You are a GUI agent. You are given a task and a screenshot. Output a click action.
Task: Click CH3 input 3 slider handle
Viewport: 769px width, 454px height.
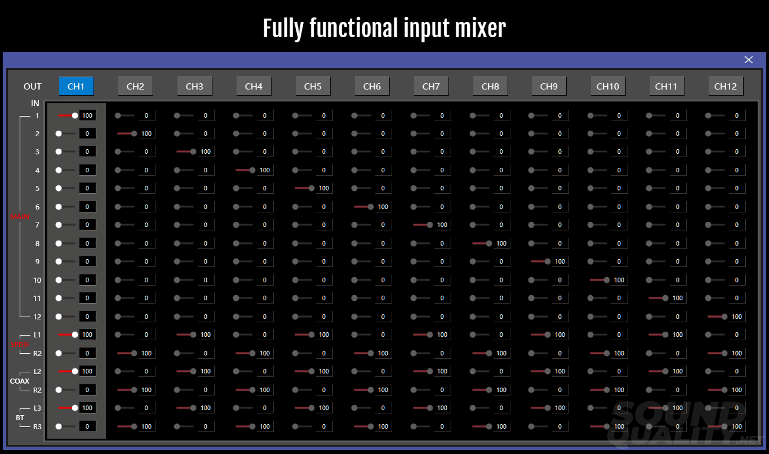(193, 151)
